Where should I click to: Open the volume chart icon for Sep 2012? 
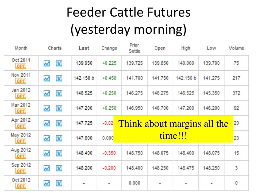[x=59, y=168]
